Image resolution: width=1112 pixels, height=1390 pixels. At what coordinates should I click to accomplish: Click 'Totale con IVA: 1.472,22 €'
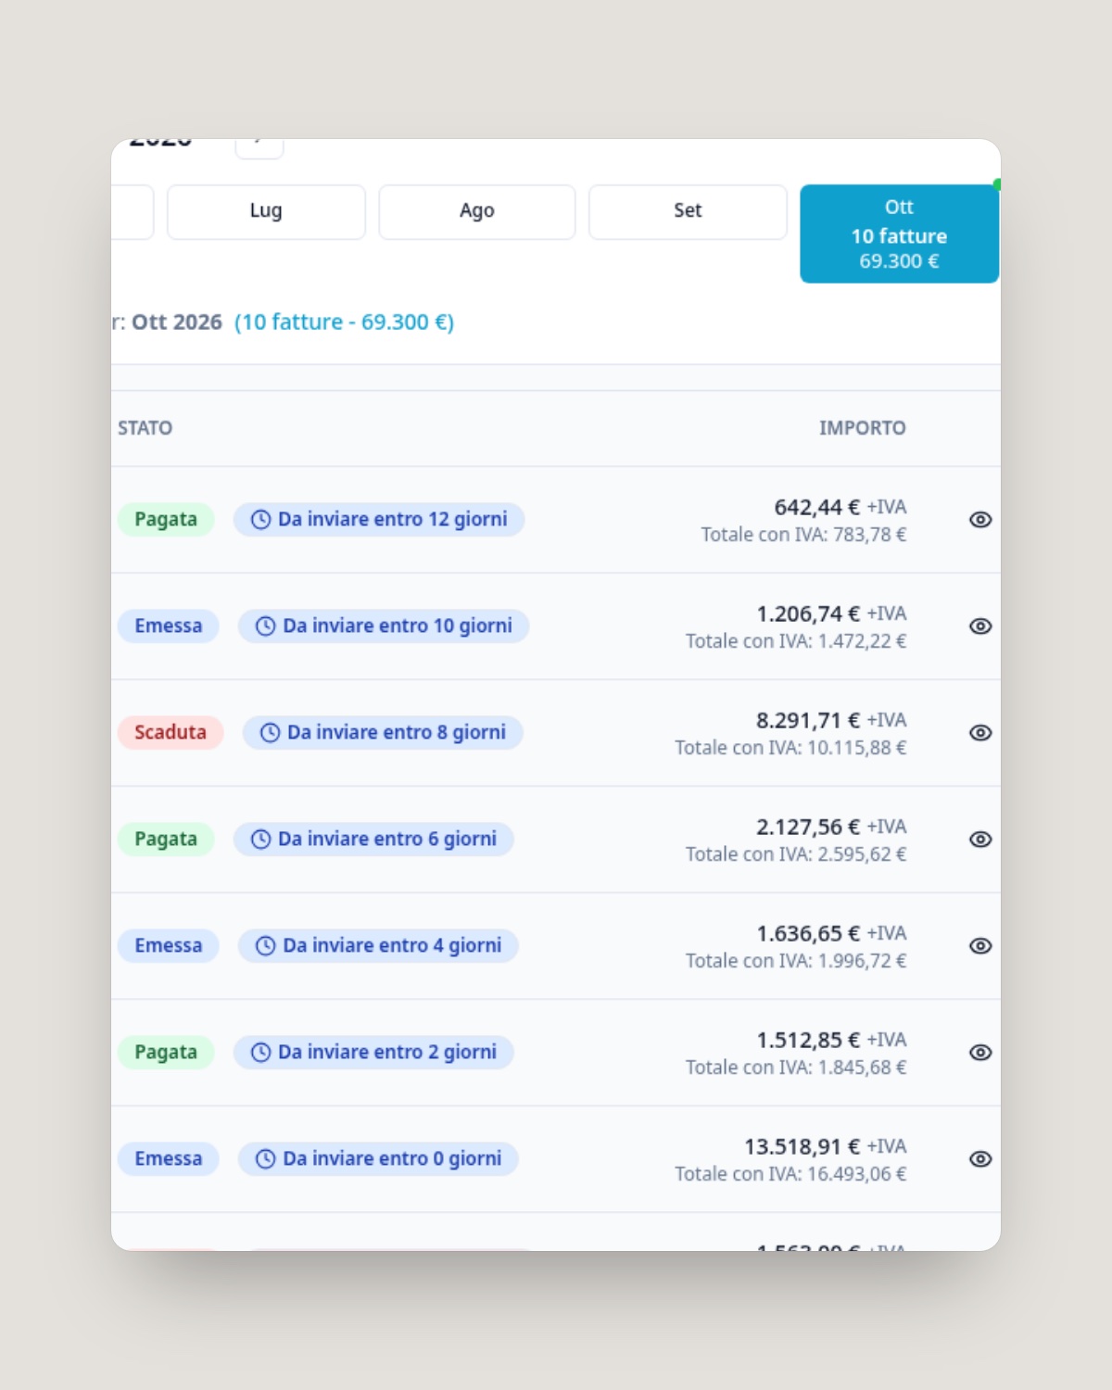[796, 641]
